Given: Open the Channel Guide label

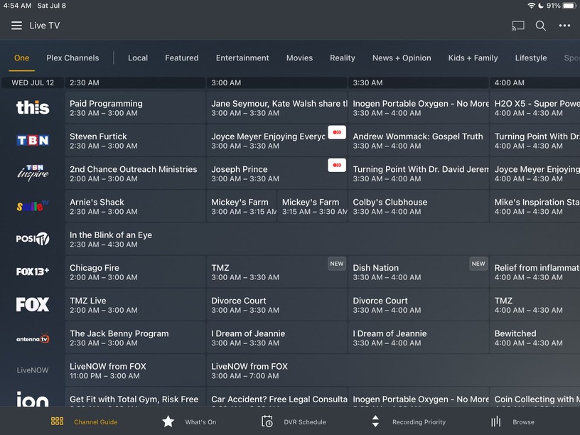Looking at the screenshot, I should coord(96,422).
